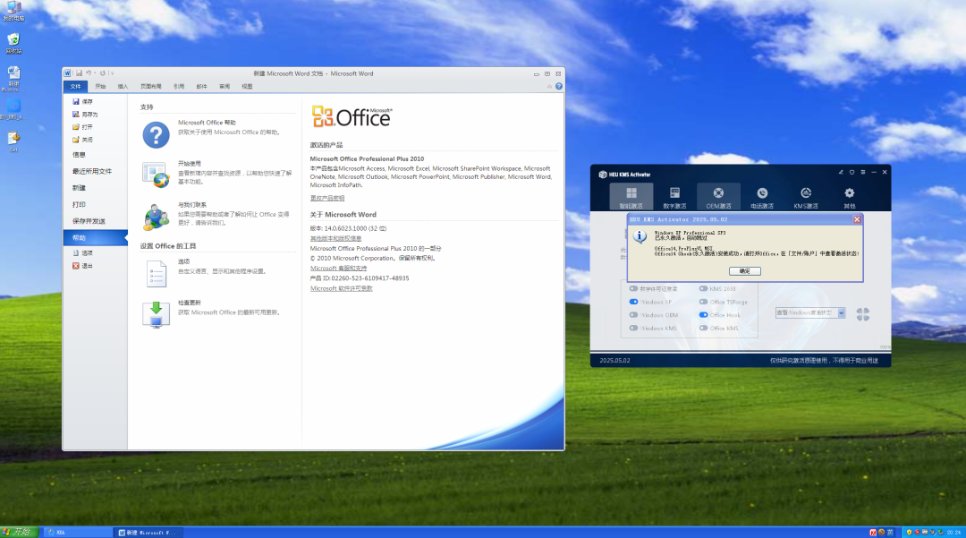Toggle the Office KMS switch
The width and height of the screenshot is (966, 538).
(x=703, y=329)
